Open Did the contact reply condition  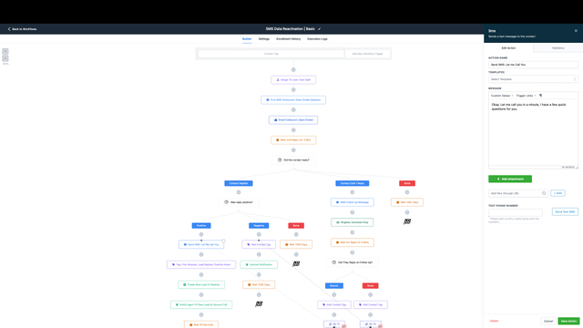point(293,160)
